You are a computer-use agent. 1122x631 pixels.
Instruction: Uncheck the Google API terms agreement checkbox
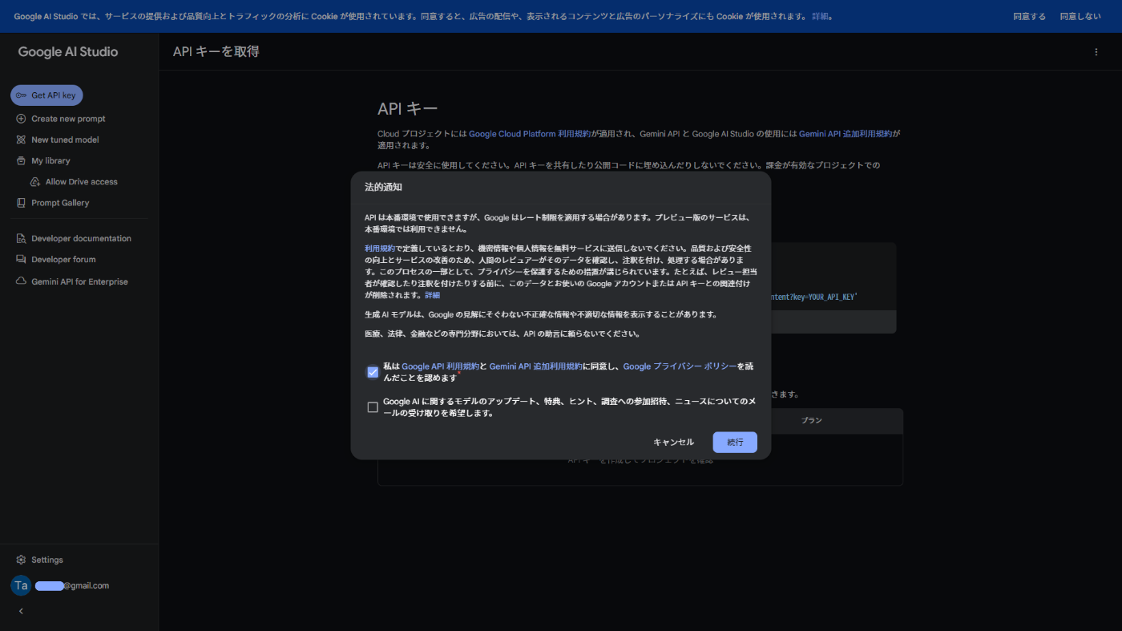pyautogui.click(x=373, y=372)
